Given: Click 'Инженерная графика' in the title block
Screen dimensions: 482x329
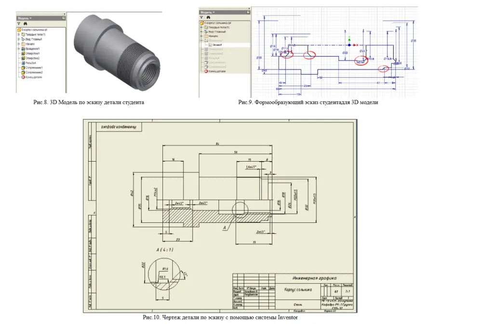Looking at the screenshot, I should (x=314, y=278).
